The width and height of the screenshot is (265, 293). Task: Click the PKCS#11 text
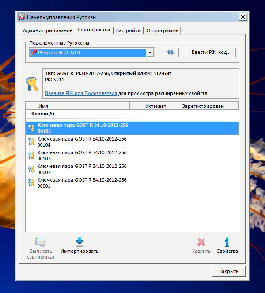[x=54, y=80]
